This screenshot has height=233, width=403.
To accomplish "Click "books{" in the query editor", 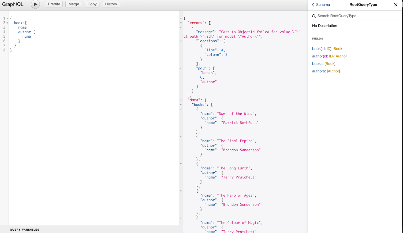I will pos(20,23).
